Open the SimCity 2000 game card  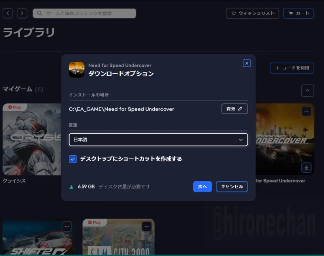tap(118, 237)
